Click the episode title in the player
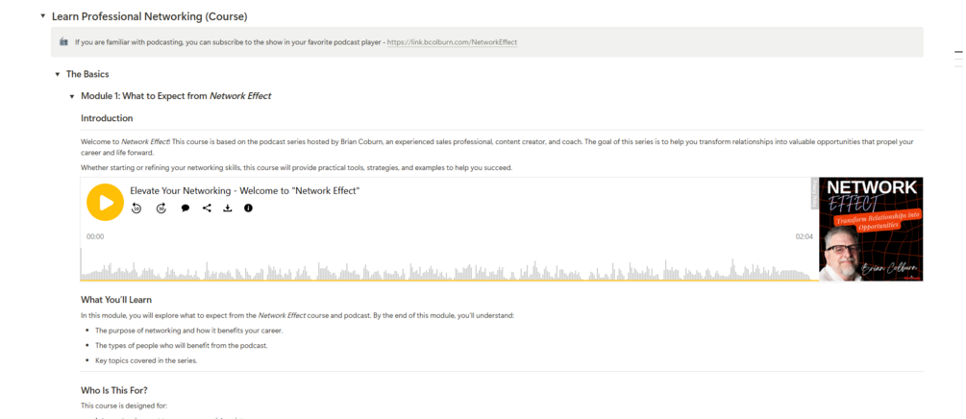The width and height of the screenshot is (966, 419). click(244, 190)
